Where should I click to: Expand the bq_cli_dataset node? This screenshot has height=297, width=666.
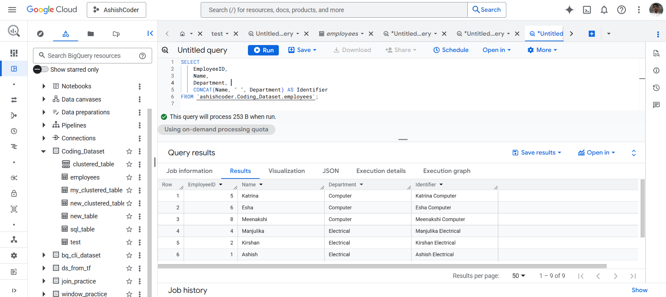(x=44, y=255)
